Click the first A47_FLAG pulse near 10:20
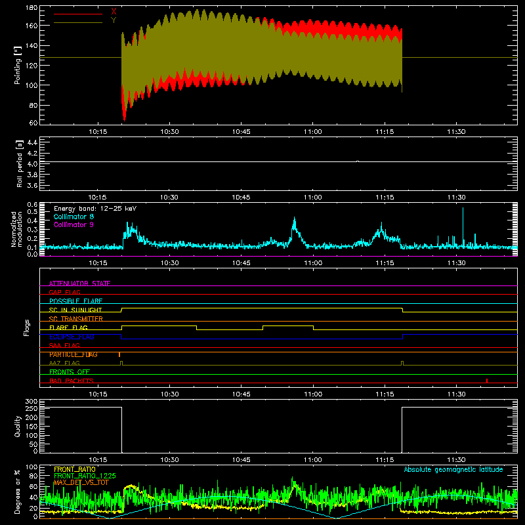The image size is (525, 525). tap(121, 363)
